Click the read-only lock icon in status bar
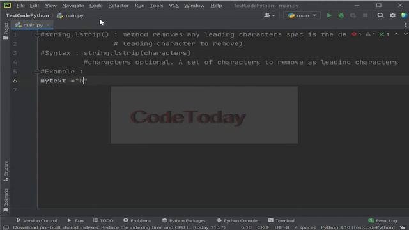 [x=403, y=227]
